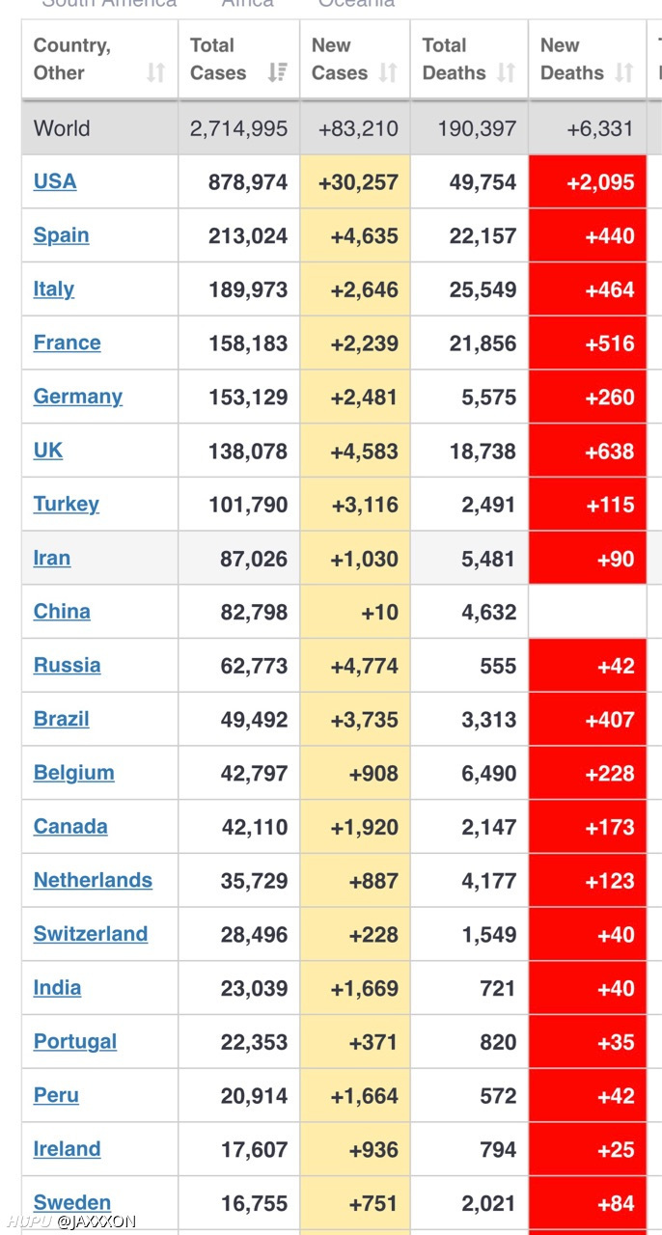662x1235 pixels.
Task: Open the Germany country link
Action: pyautogui.click(x=78, y=397)
